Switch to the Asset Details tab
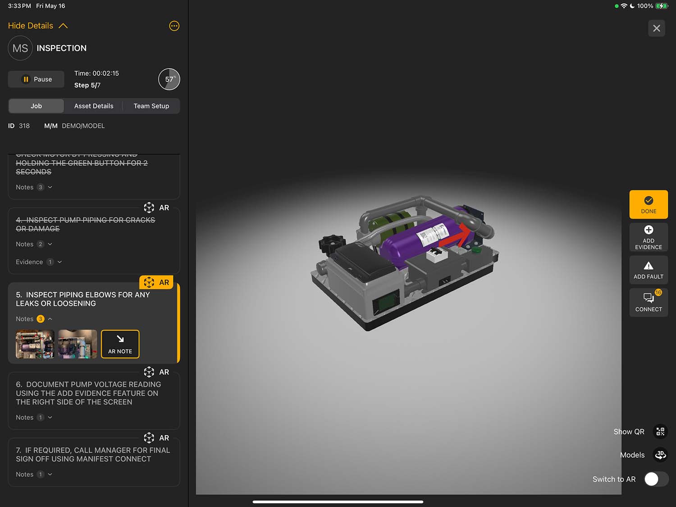 [94, 106]
